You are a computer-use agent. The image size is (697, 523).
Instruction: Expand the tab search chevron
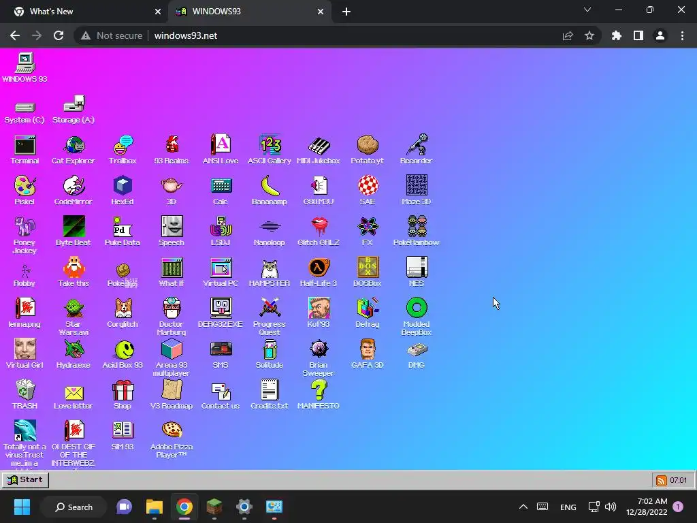click(587, 10)
